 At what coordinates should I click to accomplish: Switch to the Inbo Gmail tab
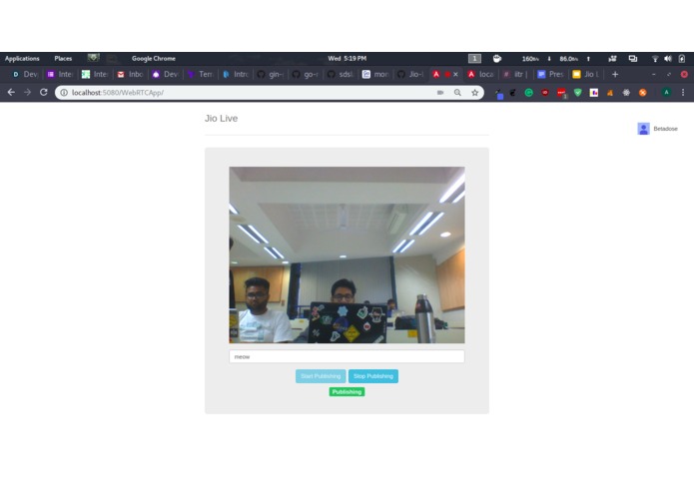coord(131,74)
